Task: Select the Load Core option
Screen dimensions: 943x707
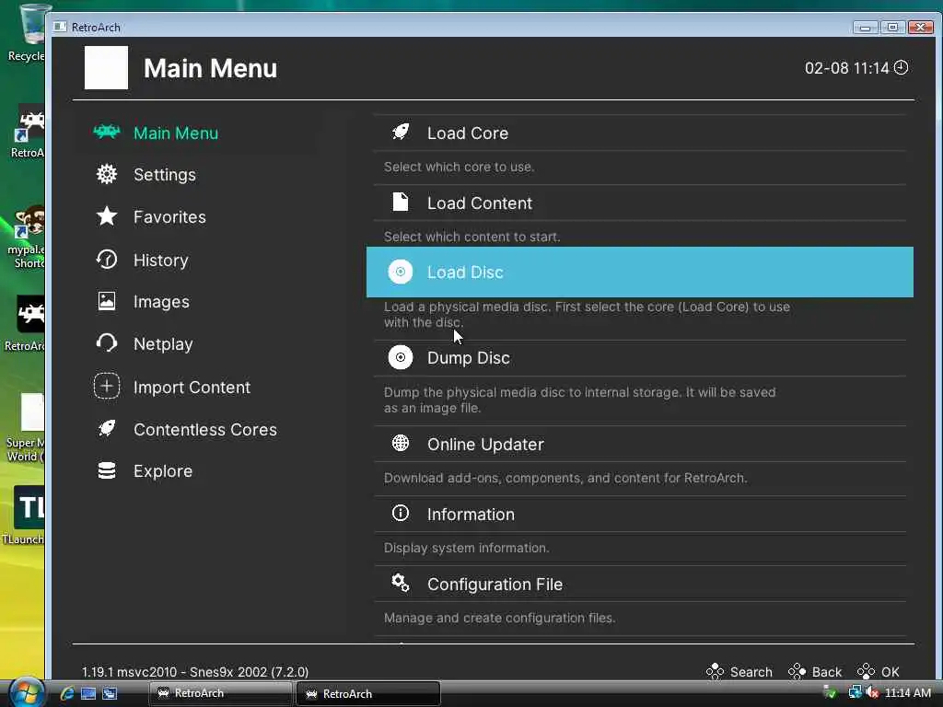Action: point(640,133)
